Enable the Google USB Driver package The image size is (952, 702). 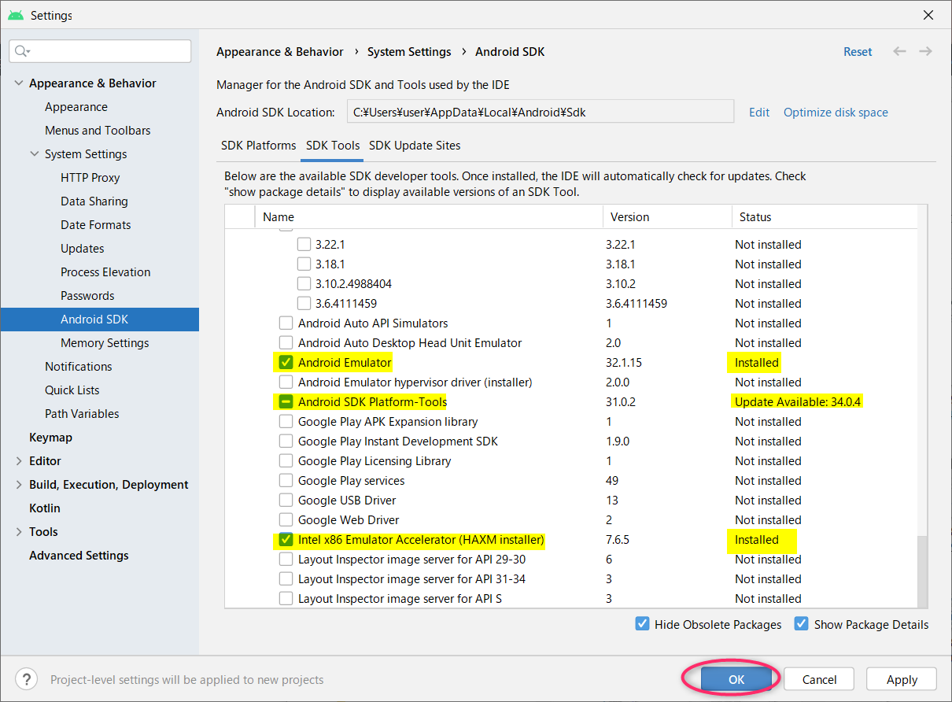click(x=286, y=500)
